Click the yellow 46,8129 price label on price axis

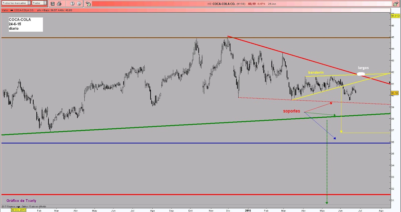(395, 16)
